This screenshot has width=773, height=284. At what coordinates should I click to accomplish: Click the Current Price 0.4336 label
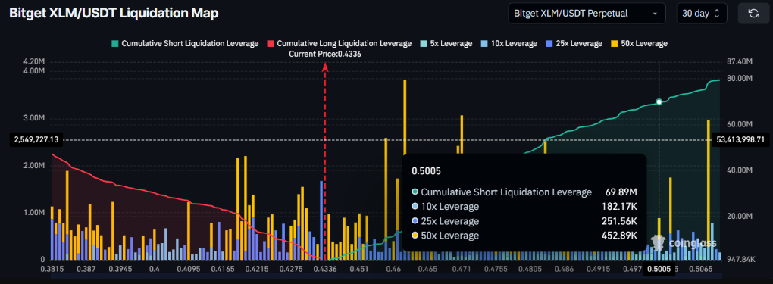click(x=325, y=55)
